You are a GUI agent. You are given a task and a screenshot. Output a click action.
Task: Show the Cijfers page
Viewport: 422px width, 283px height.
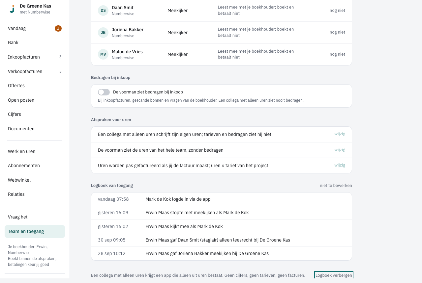click(35, 114)
